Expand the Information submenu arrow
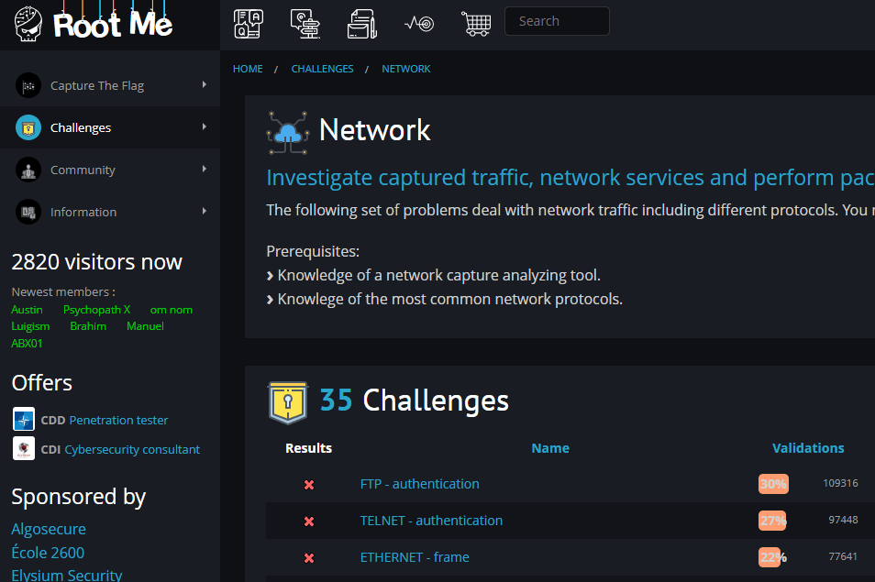875x582 pixels. pos(205,212)
